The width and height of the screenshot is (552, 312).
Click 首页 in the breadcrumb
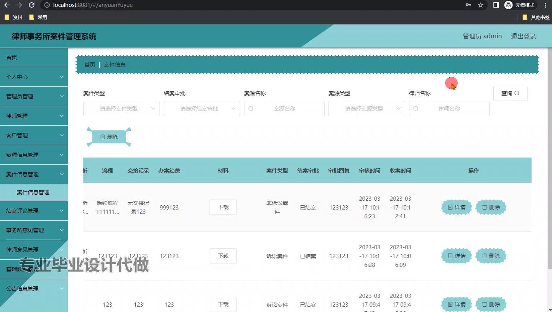tap(90, 65)
